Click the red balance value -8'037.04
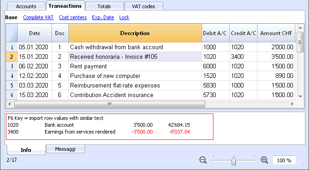The image size is (309, 170). tap(179, 132)
